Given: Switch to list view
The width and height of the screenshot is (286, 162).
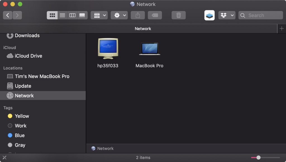Looking at the screenshot, I should [x=62, y=15].
